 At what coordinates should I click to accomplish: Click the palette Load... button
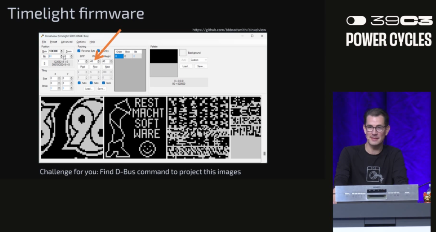pos(185,66)
